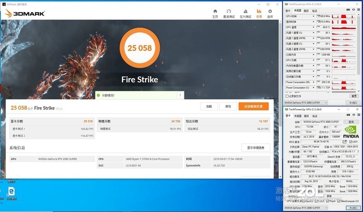Click the refresh icon in lower GPU-Z window
Image resolution: width=363 pixels, height=212 pixels.
coord(353,115)
